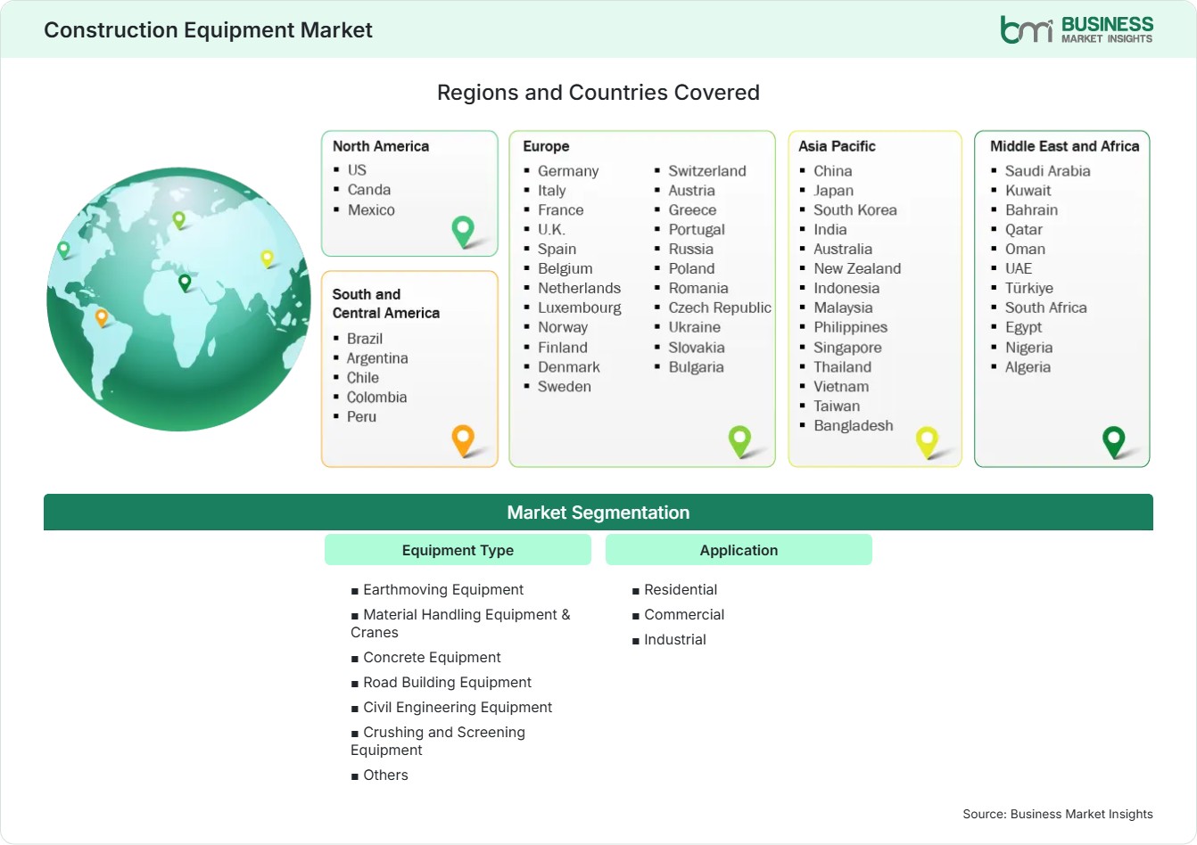This screenshot has height=845, width=1197.
Task: Click the globe illustration
Action: click(x=178, y=299)
